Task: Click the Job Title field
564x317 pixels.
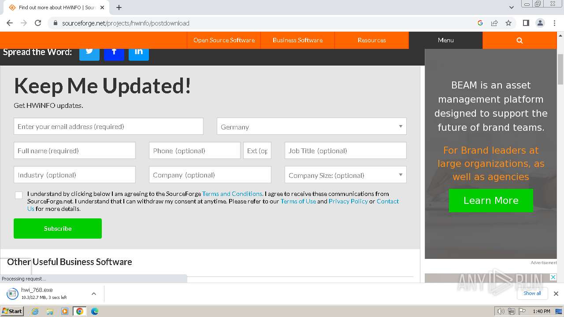Action: click(345, 151)
